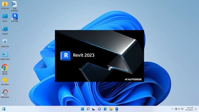Select the This PC desktop icon
Image resolution: width=199 pixels, height=112 pixels.
coord(5,18)
